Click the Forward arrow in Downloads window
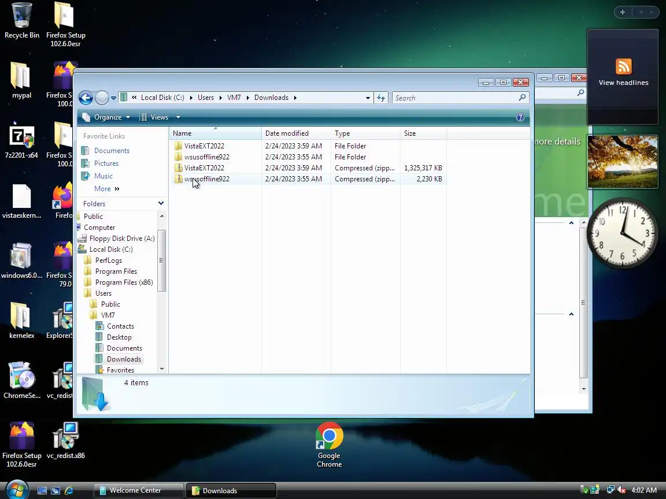 102,98
